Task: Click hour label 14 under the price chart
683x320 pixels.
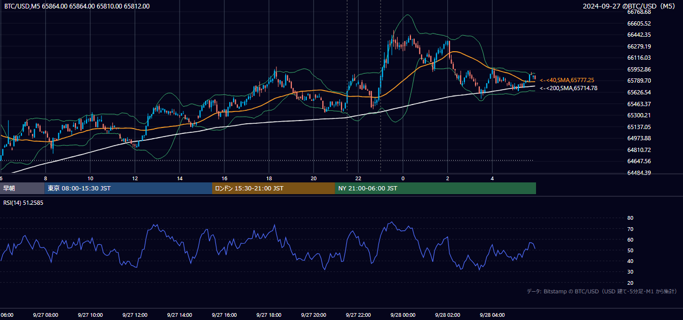Action: click(180, 178)
